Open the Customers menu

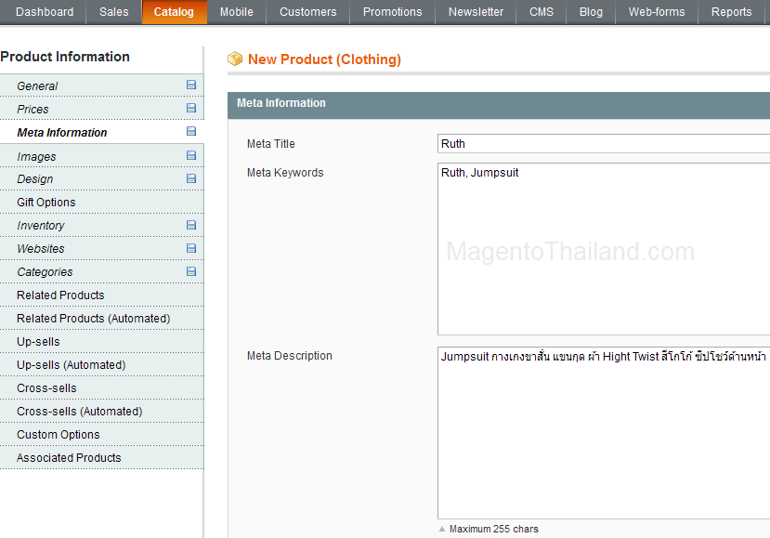tap(307, 12)
